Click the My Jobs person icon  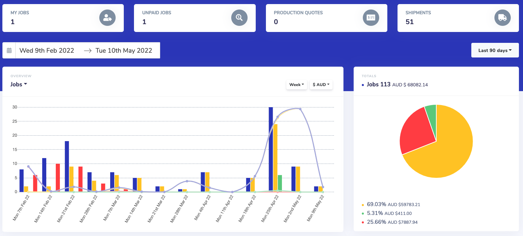(x=107, y=18)
